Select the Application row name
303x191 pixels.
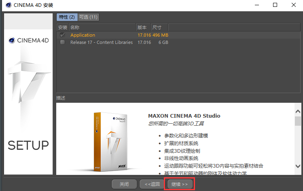[83, 35]
